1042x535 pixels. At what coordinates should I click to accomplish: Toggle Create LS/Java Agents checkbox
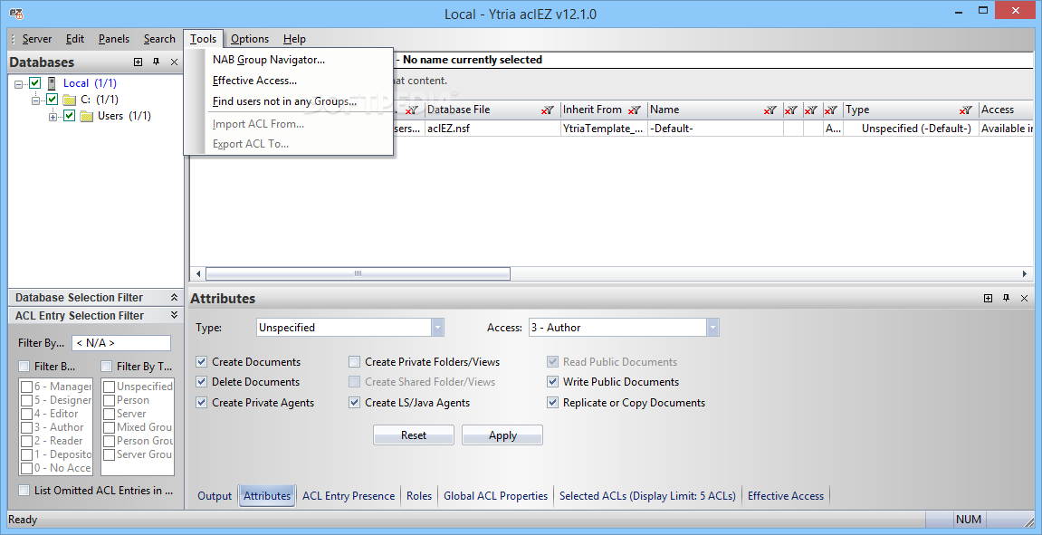pyautogui.click(x=354, y=403)
